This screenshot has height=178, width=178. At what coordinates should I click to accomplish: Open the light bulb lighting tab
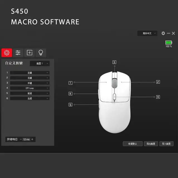coord(41,53)
